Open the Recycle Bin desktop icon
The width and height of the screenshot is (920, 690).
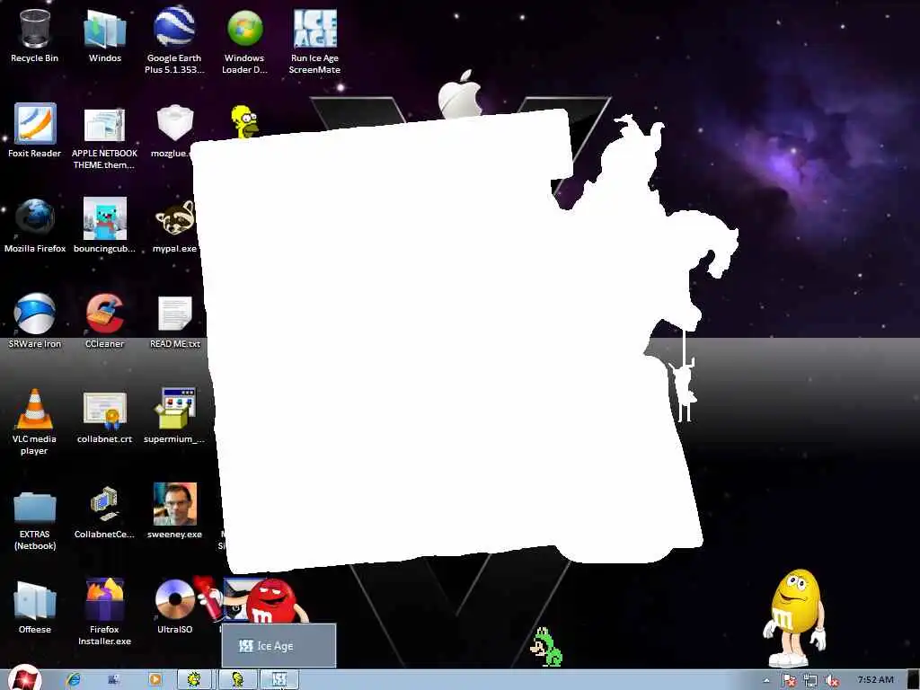pyautogui.click(x=35, y=36)
